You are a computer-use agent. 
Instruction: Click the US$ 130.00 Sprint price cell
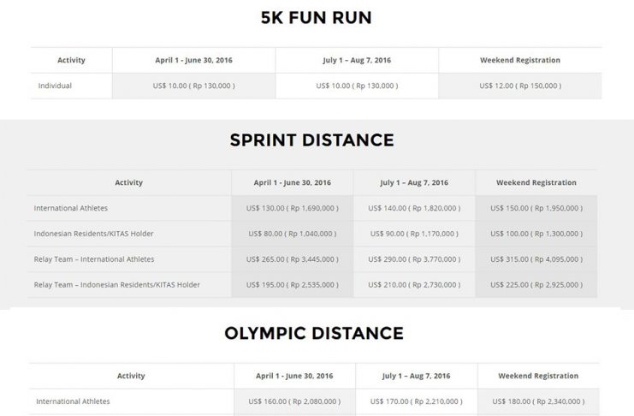point(292,208)
